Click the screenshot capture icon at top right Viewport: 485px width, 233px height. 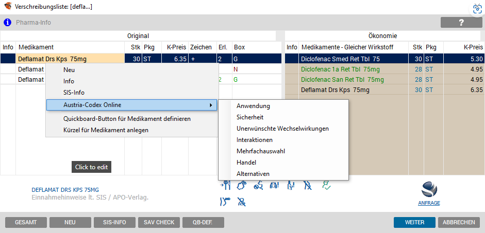click(x=477, y=8)
